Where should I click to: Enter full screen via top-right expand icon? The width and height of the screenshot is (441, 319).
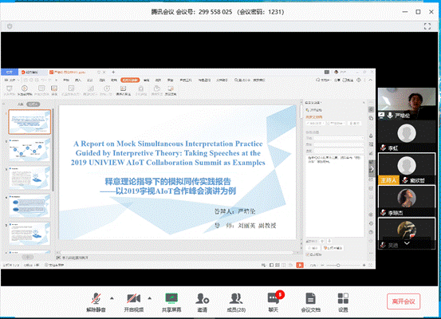[427, 26]
